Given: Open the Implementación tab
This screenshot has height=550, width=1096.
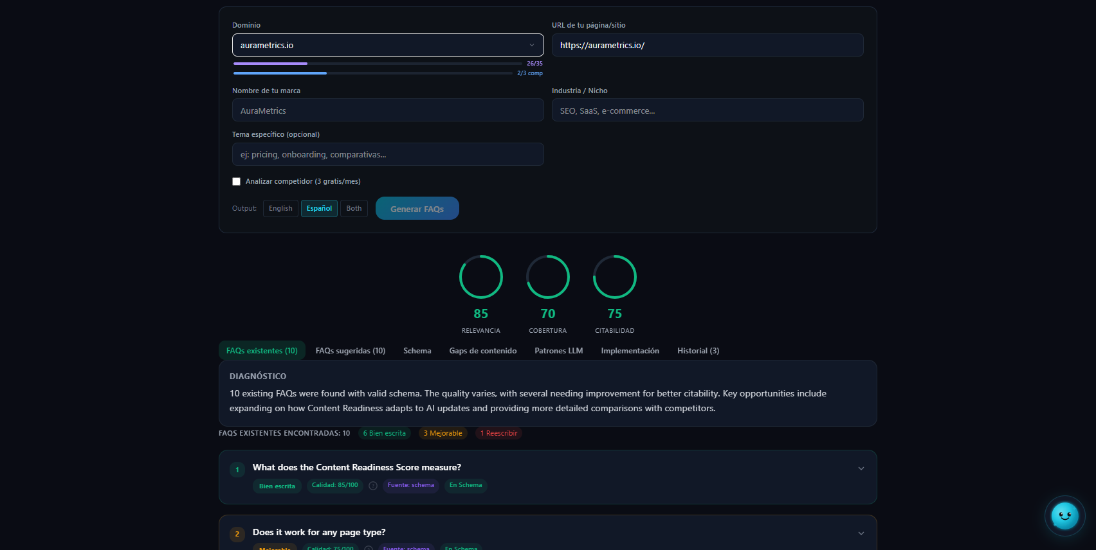Looking at the screenshot, I should pos(630,351).
